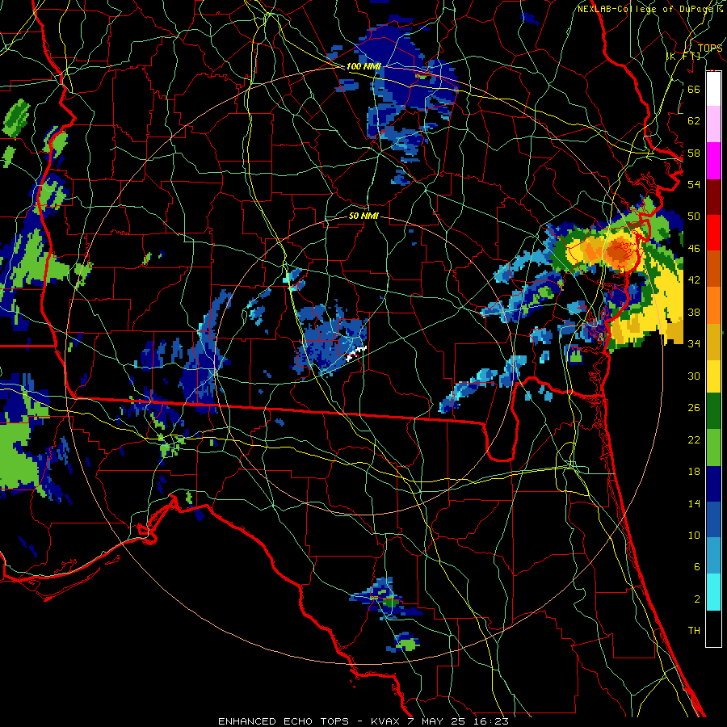Click the legend value 38

pos(694,312)
